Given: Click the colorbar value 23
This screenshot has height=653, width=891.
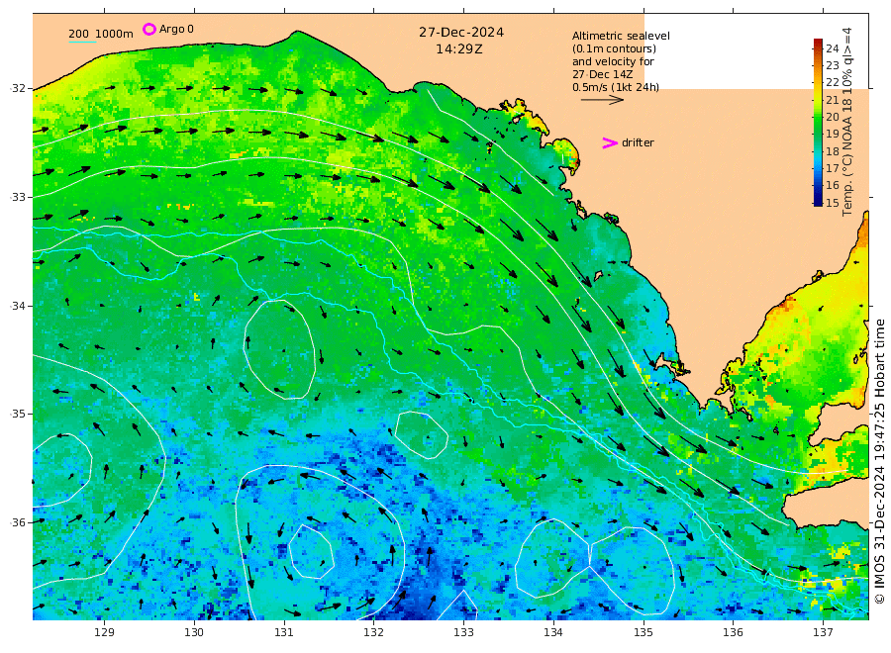Looking at the screenshot, I should (832, 65).
